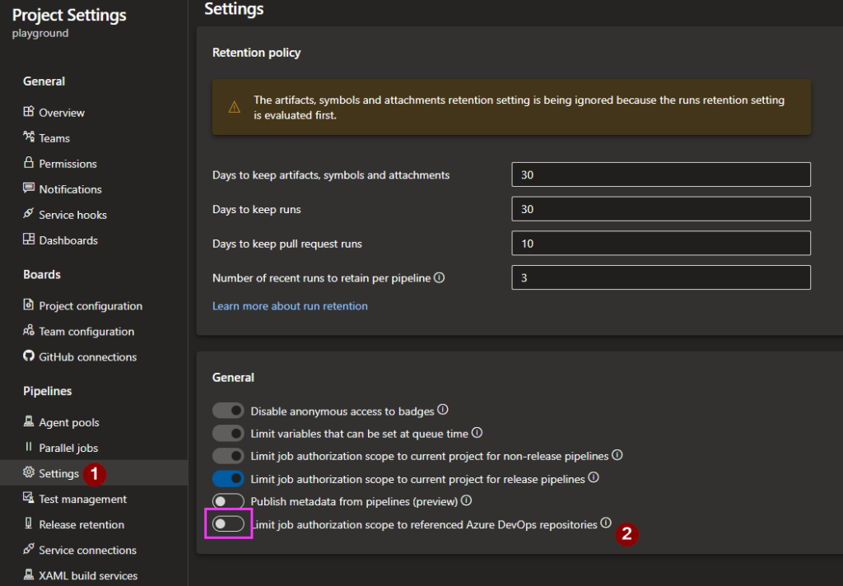843x586 pixels.
Task: Click the Service connections plug icon
Action: coord(29,549)
